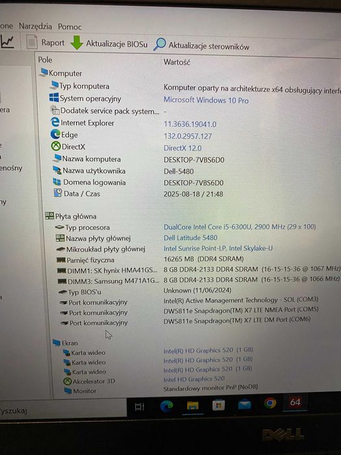341x455 pixels.
Task: Open Aktualizacje BIOSu
Action: (116, 44)
